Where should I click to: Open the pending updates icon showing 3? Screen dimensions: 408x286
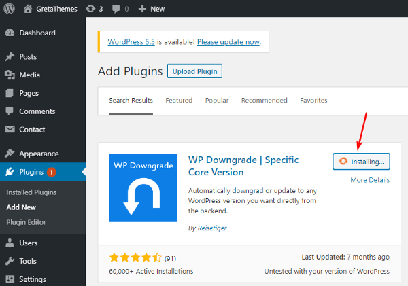pyautogui.click(x=90, y=9)
